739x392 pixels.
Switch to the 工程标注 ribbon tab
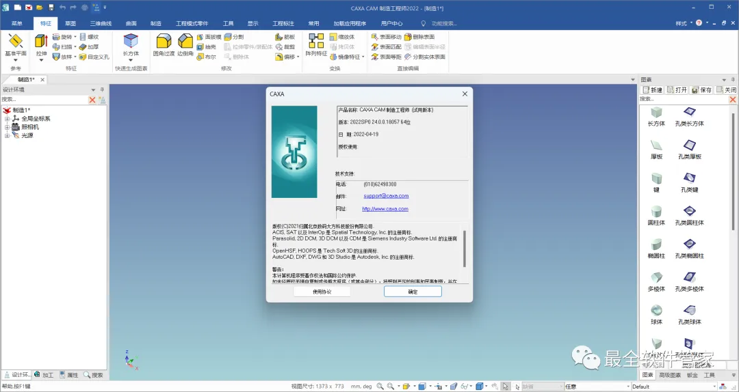point(283,23)
